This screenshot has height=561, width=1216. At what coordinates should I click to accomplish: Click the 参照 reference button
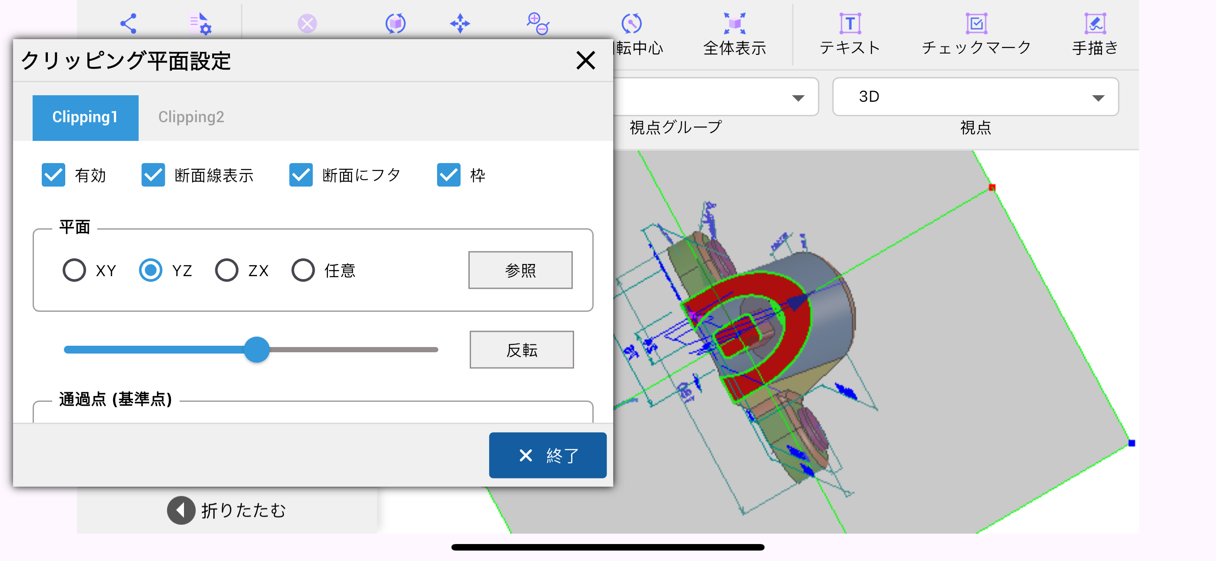coord(520,270)
